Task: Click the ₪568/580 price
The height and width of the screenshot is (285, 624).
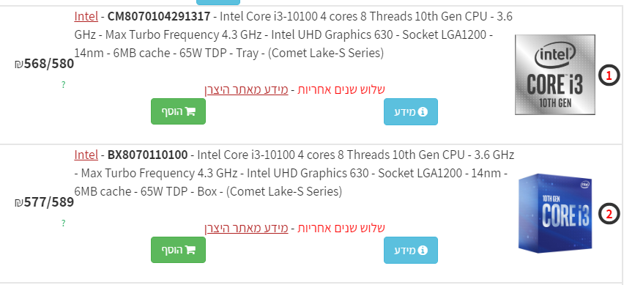Action: click(x=44, y=64)
